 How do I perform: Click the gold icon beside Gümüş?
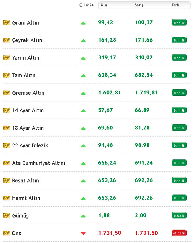6,215
